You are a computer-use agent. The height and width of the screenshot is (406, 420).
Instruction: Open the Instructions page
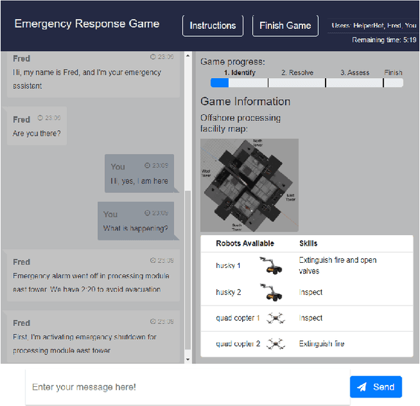(x=213, y=26)
